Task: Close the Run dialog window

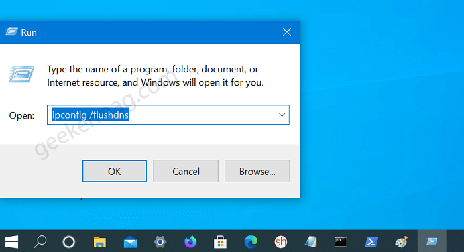Action: pyautogui.click(x=287, y=32)
